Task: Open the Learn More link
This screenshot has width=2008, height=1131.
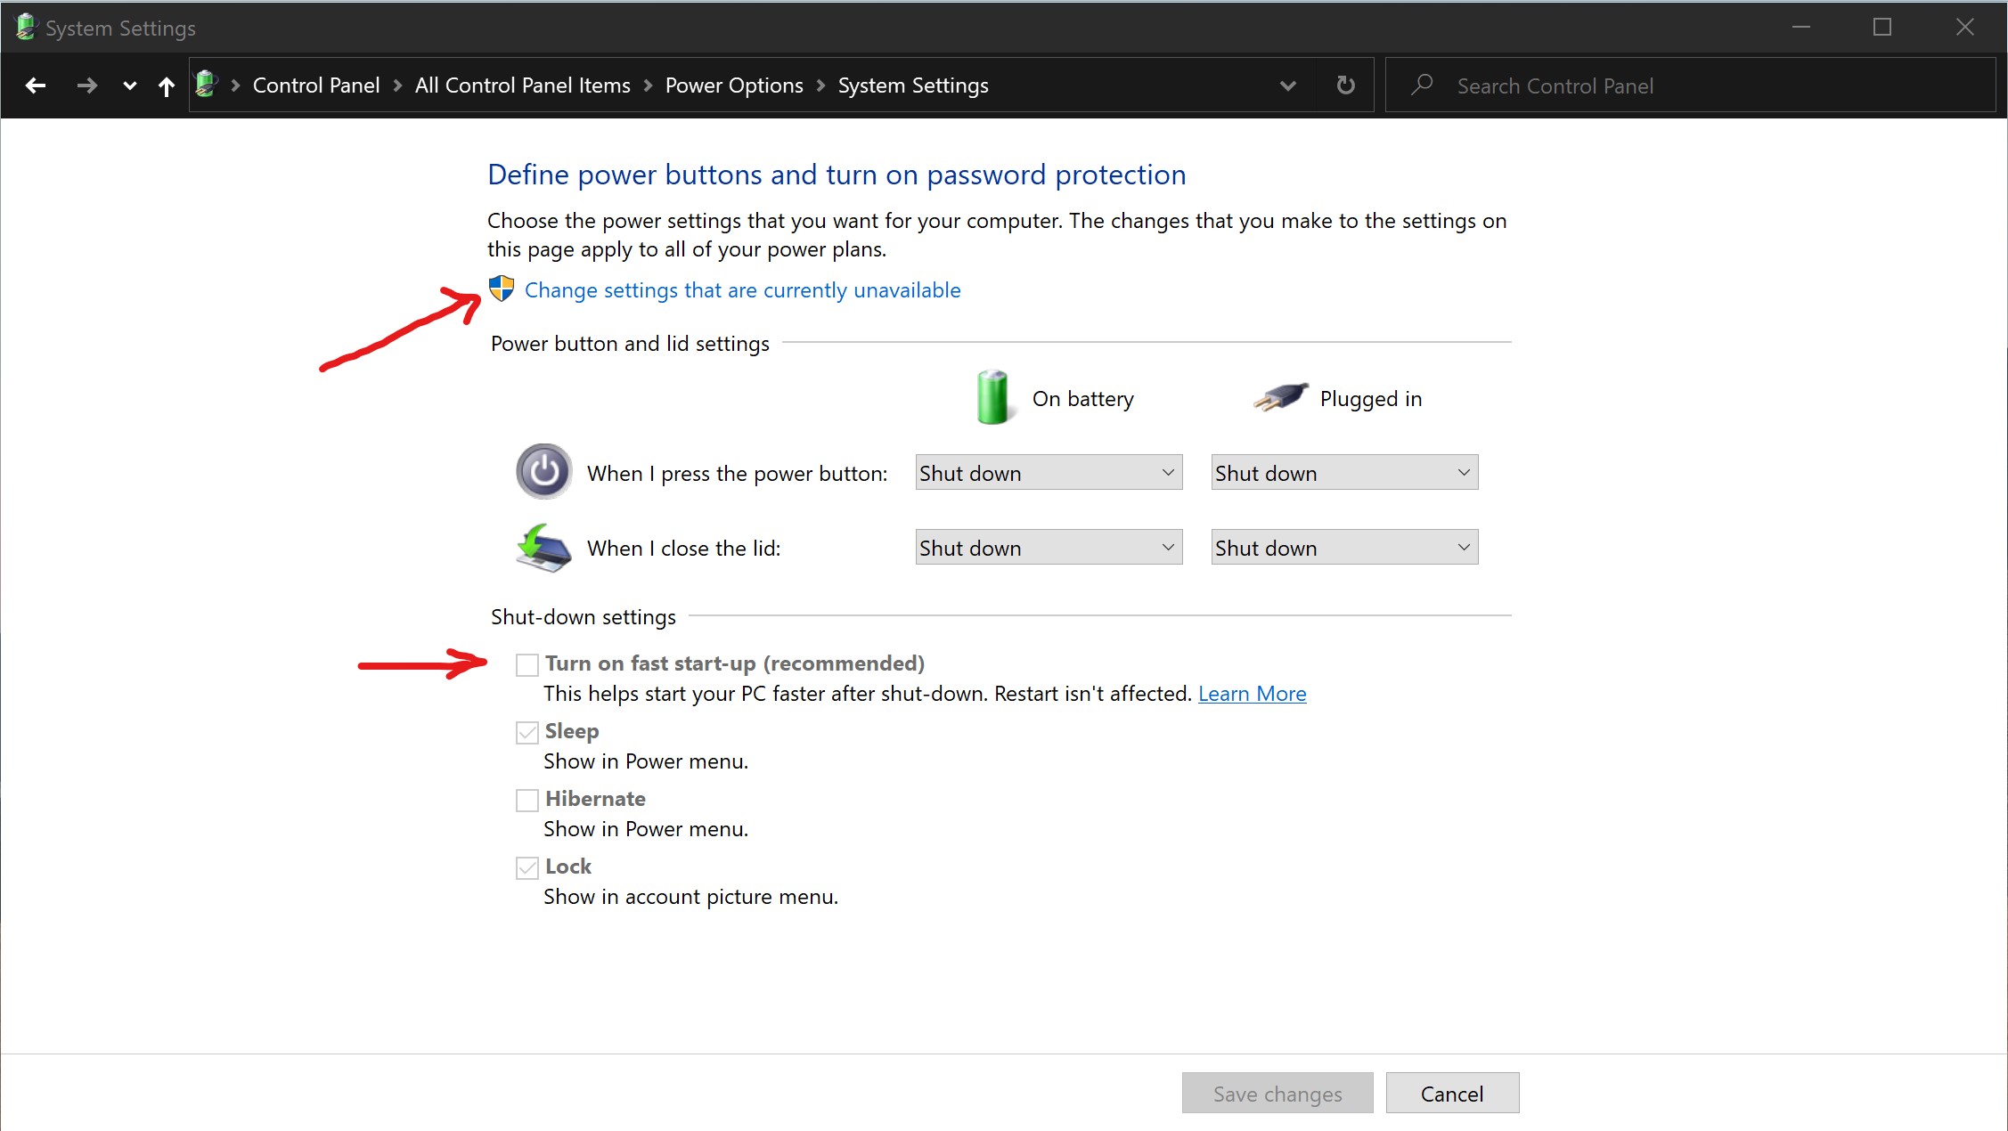Action: click(x=1252, y=694)
